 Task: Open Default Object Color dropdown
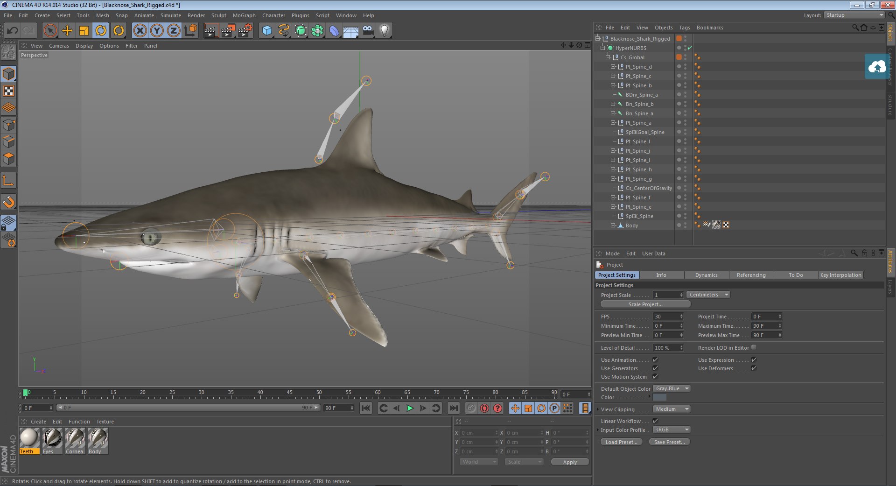(672, 388)
